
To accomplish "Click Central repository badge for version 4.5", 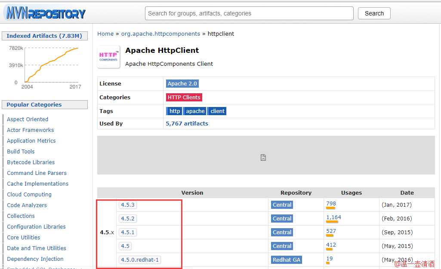I will [x=282, y=246].
